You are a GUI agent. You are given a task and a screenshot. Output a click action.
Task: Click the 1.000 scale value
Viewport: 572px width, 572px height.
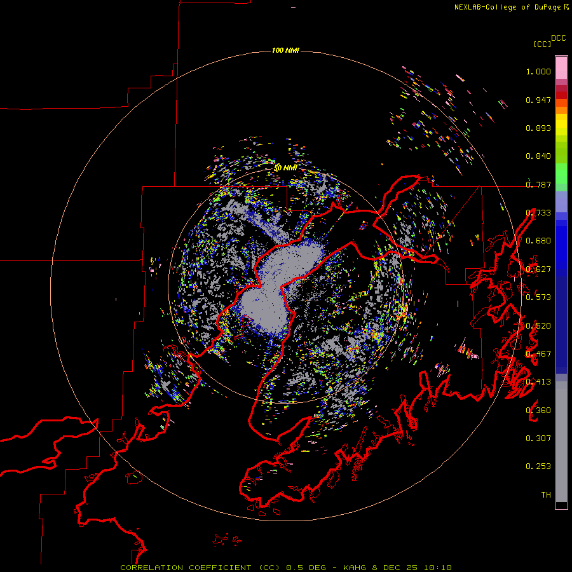click(x=538, y=71)
